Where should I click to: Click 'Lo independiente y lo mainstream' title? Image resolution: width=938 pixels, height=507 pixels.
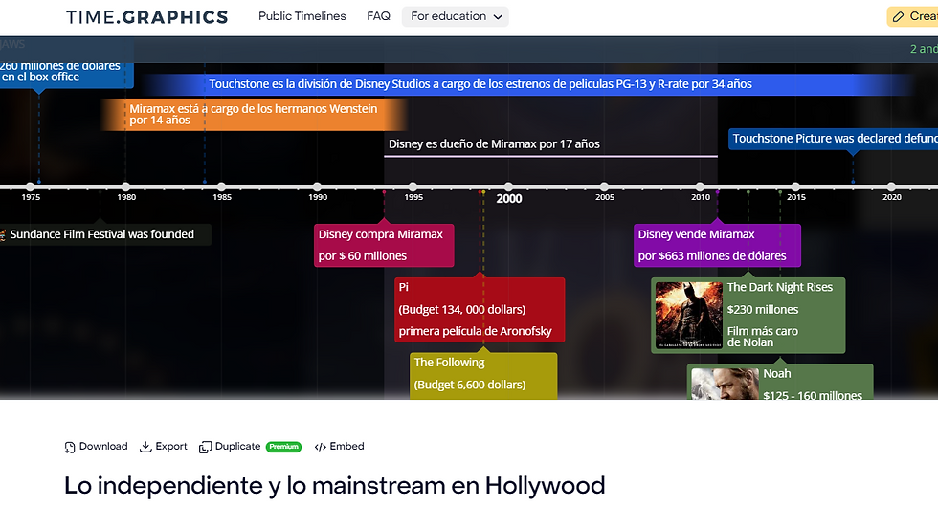(x=334, y=486)
